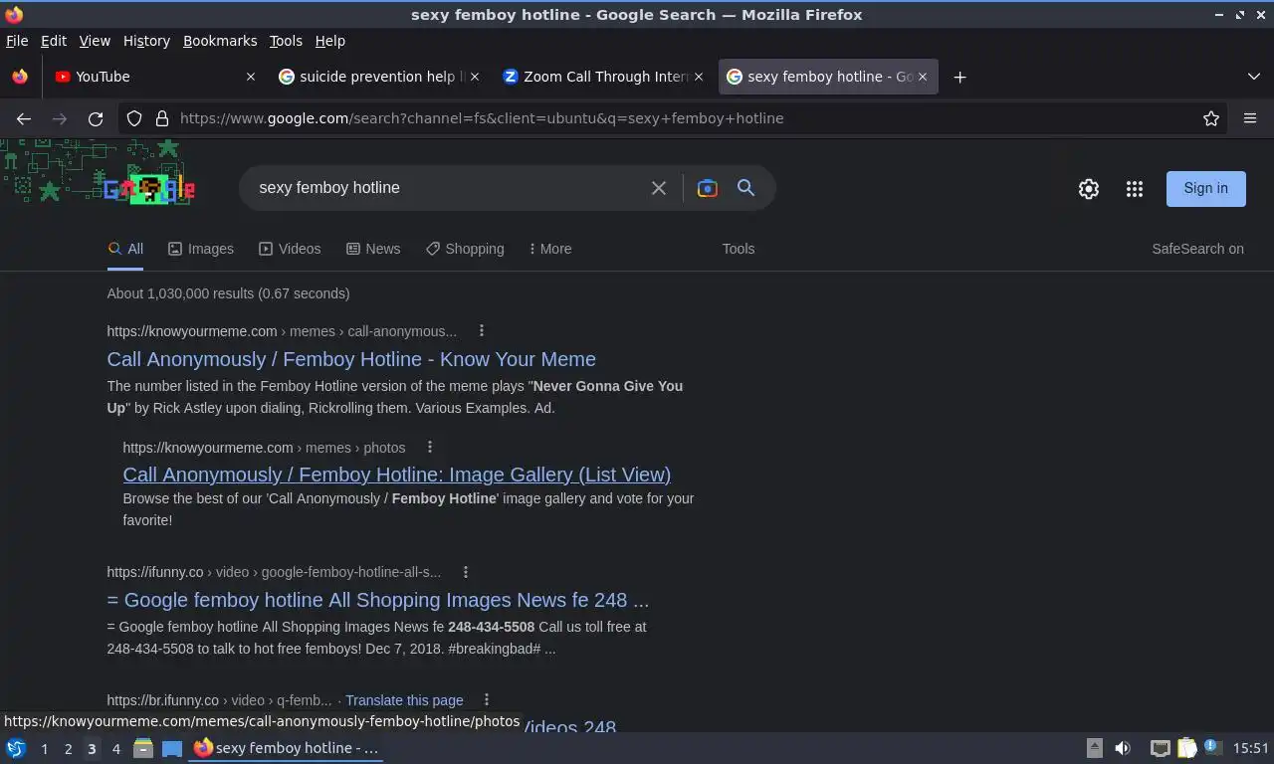
Task: Open Femboy Hotline Image Gallery link
Action: pos(396,475)
